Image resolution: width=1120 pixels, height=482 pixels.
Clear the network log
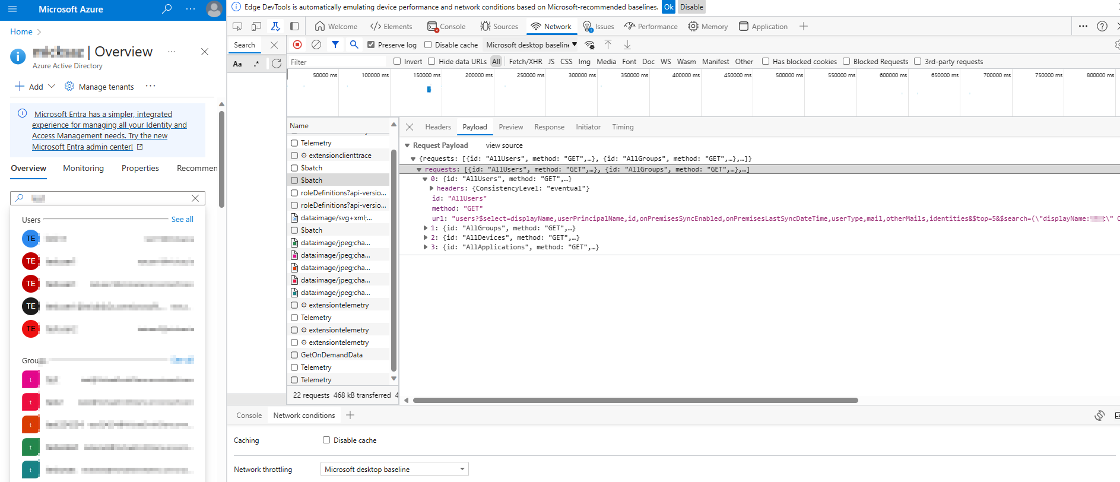point(316,45)
